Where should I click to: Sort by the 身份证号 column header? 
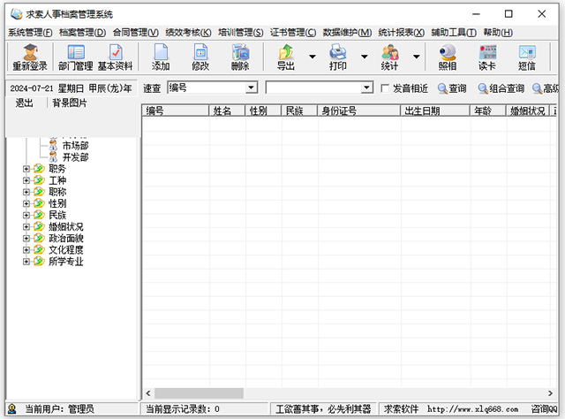tap(359, 110)
